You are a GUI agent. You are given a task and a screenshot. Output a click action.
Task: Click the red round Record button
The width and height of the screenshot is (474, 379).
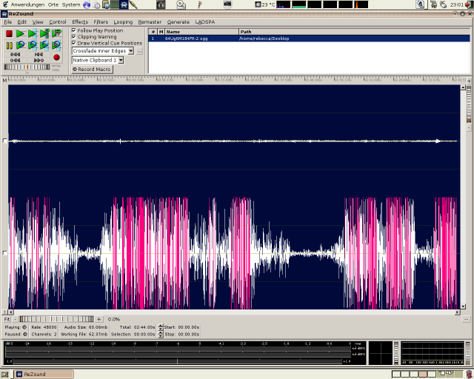click(56, 58)
